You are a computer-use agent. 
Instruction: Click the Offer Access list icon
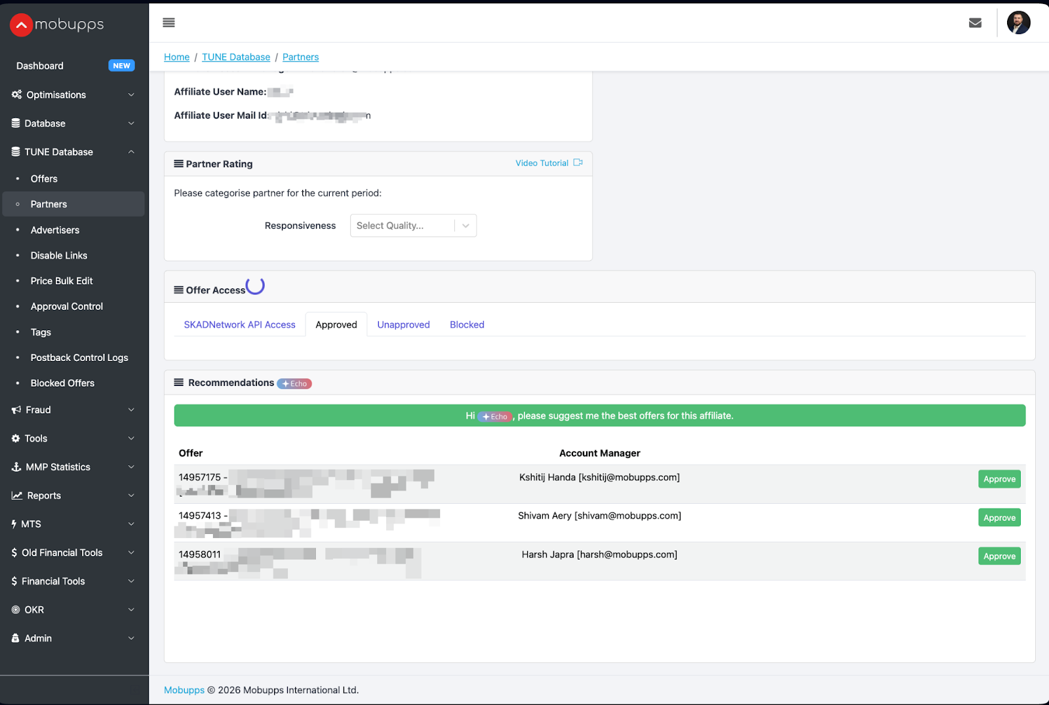coord(178,290)
